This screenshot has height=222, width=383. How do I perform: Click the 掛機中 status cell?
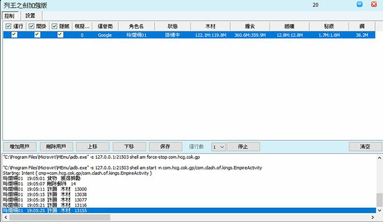tap(172, 35)
